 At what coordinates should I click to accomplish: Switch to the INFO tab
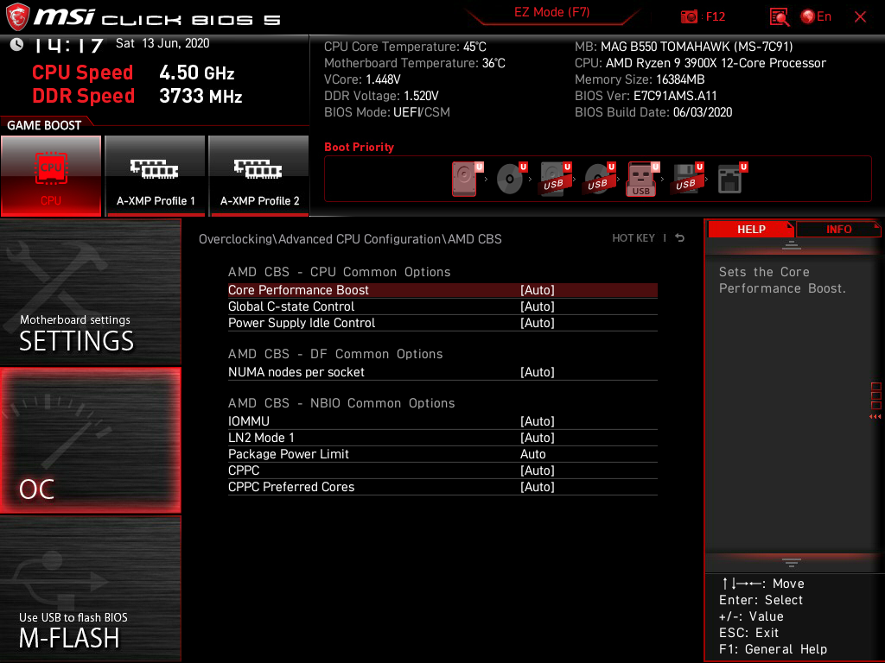click(x=838, y=230)
